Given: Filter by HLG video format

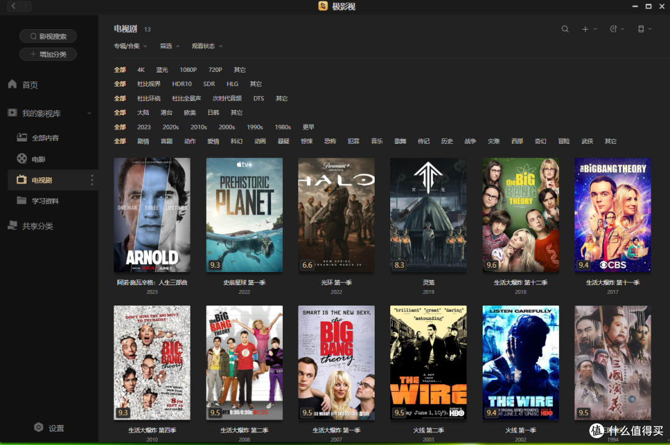Looking at the screenshot, I should [233, 84].
